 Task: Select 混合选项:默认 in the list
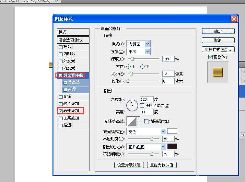pos(73,40)
